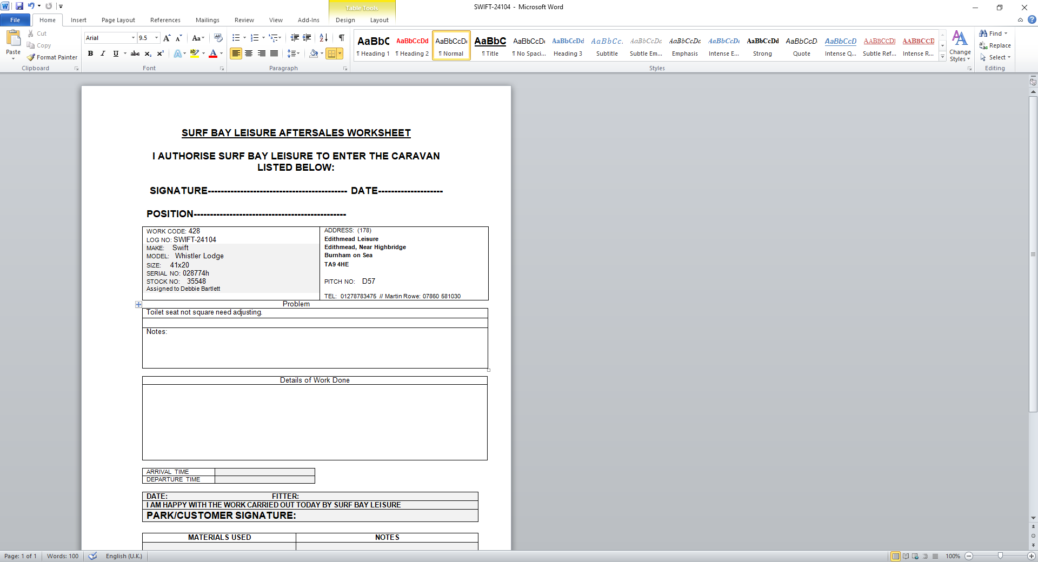Screen dimensions: 1038x562
Task: Open the Change Styles menu
Action: coord(960,46)
